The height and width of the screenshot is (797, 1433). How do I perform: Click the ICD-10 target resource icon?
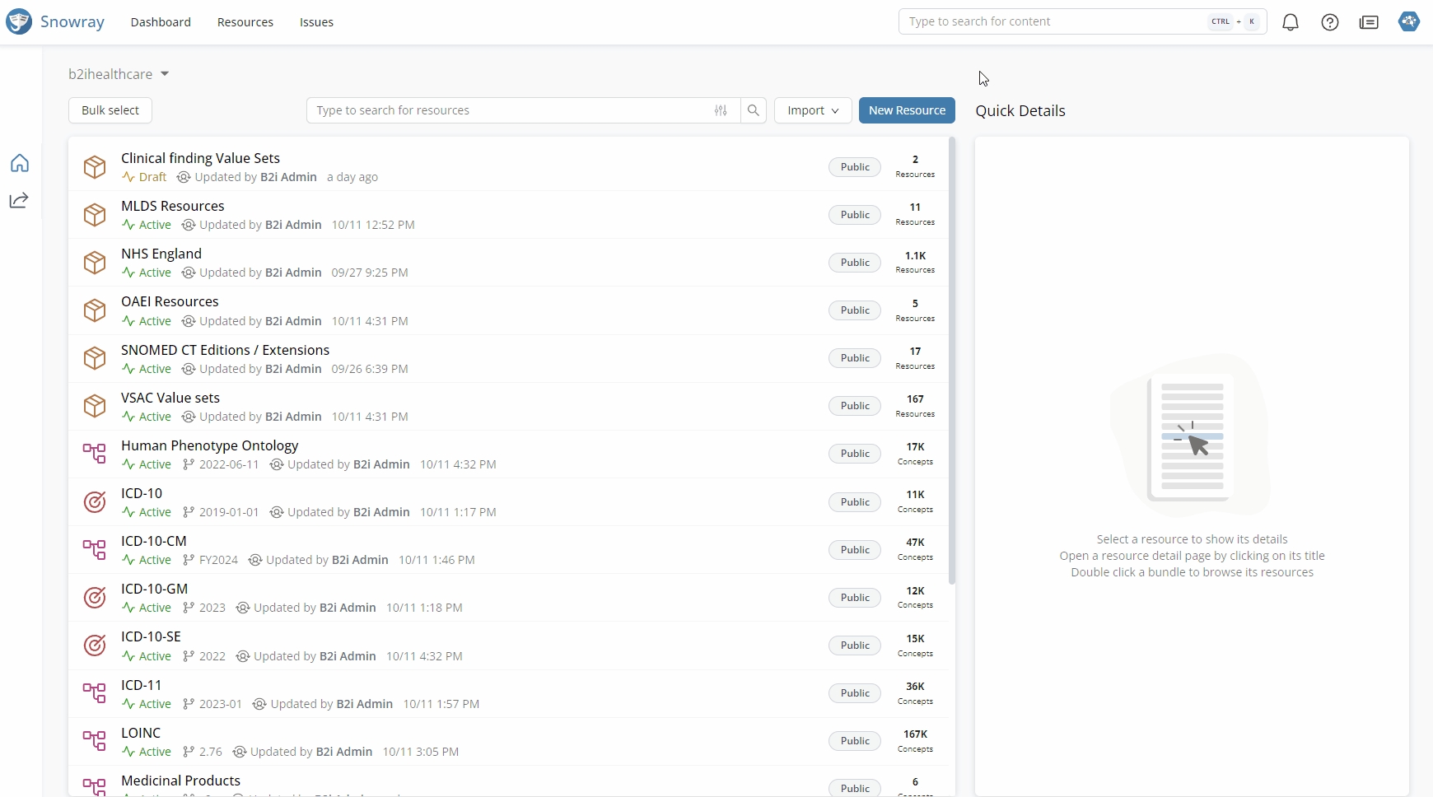95,501
